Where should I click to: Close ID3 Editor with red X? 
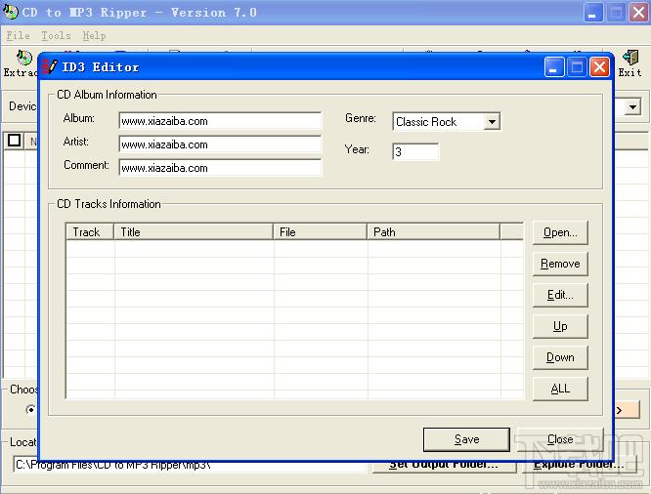599,66
